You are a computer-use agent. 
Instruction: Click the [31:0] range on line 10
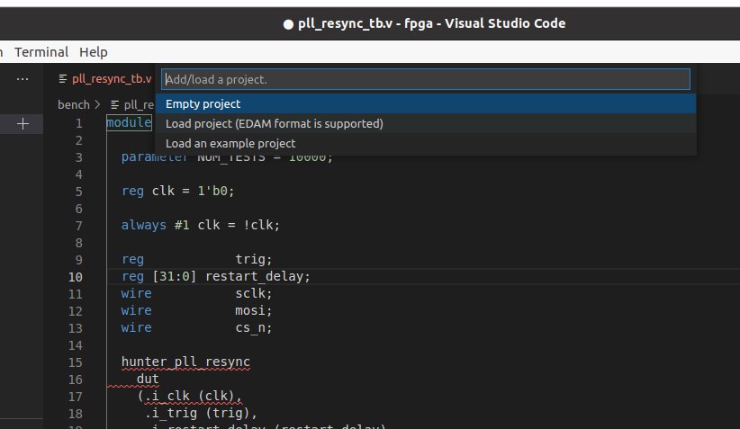coord(174,276)
